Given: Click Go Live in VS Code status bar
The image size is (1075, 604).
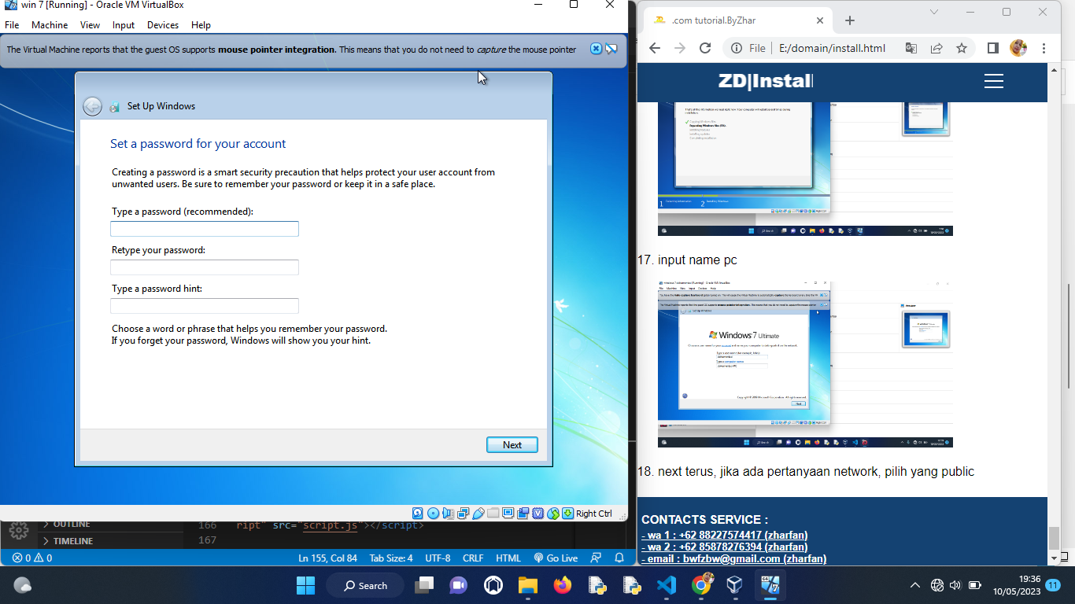Looking at the screenshot, I should coord(556,558).
